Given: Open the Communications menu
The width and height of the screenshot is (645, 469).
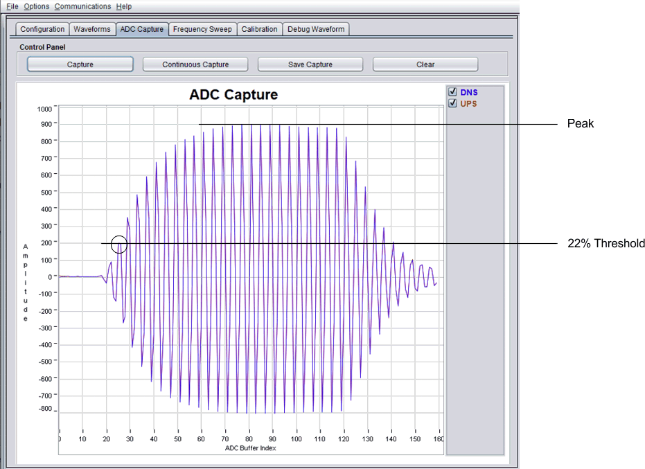Looking at the screenshot, I should (82, 6).
